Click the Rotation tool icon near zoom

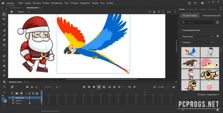[154, 12]
